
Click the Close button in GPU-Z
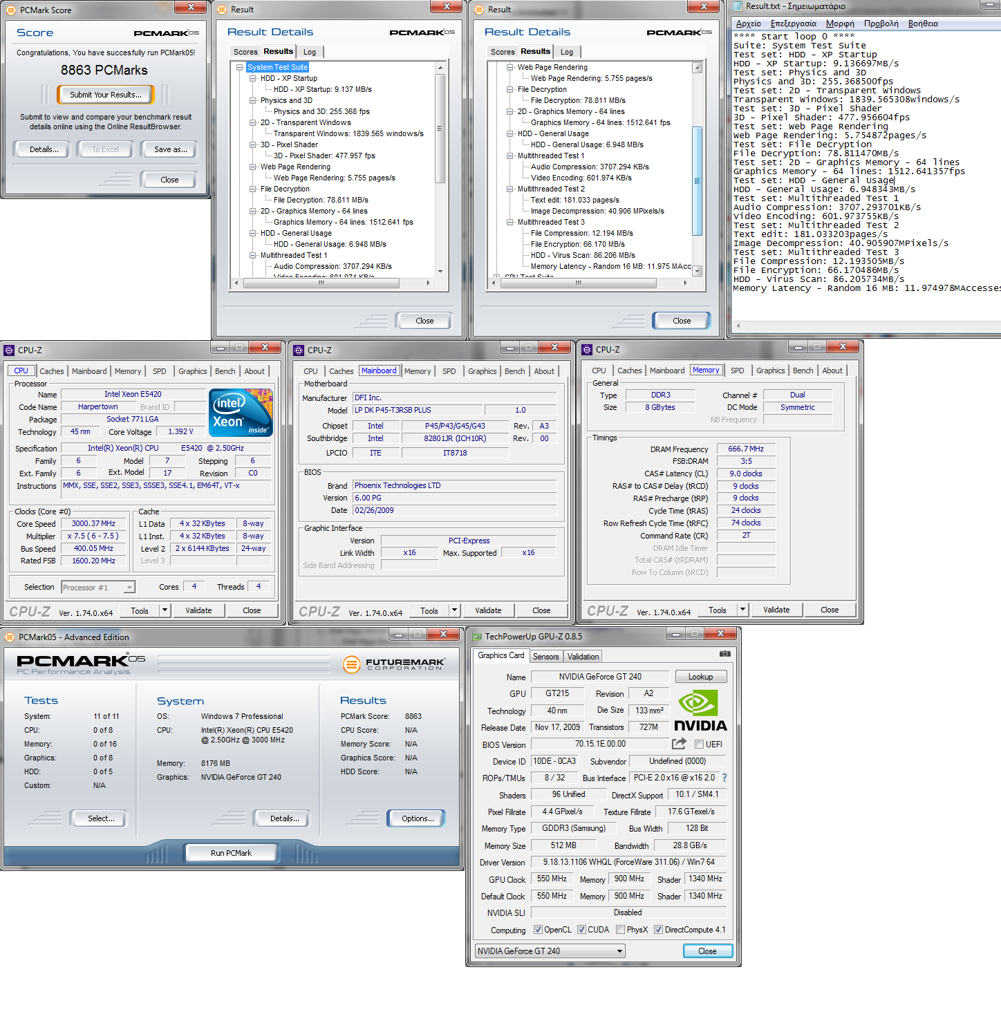point(707,951)
